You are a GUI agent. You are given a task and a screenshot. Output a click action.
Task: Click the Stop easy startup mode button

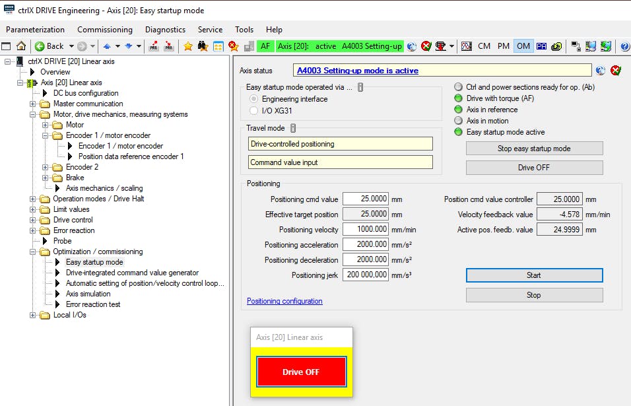(x=534, y=149)
